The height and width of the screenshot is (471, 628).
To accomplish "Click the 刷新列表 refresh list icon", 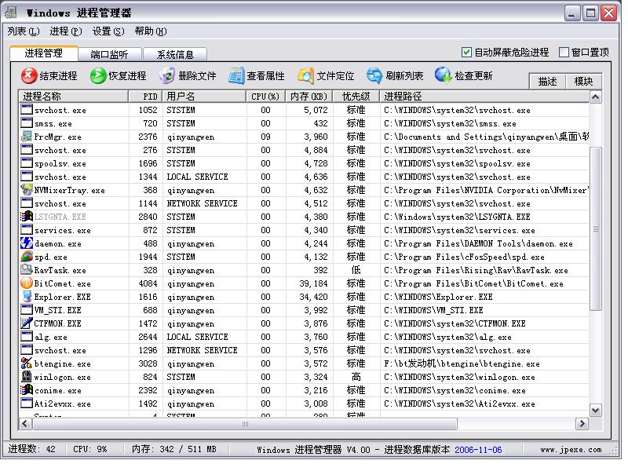I will [374, 75].
